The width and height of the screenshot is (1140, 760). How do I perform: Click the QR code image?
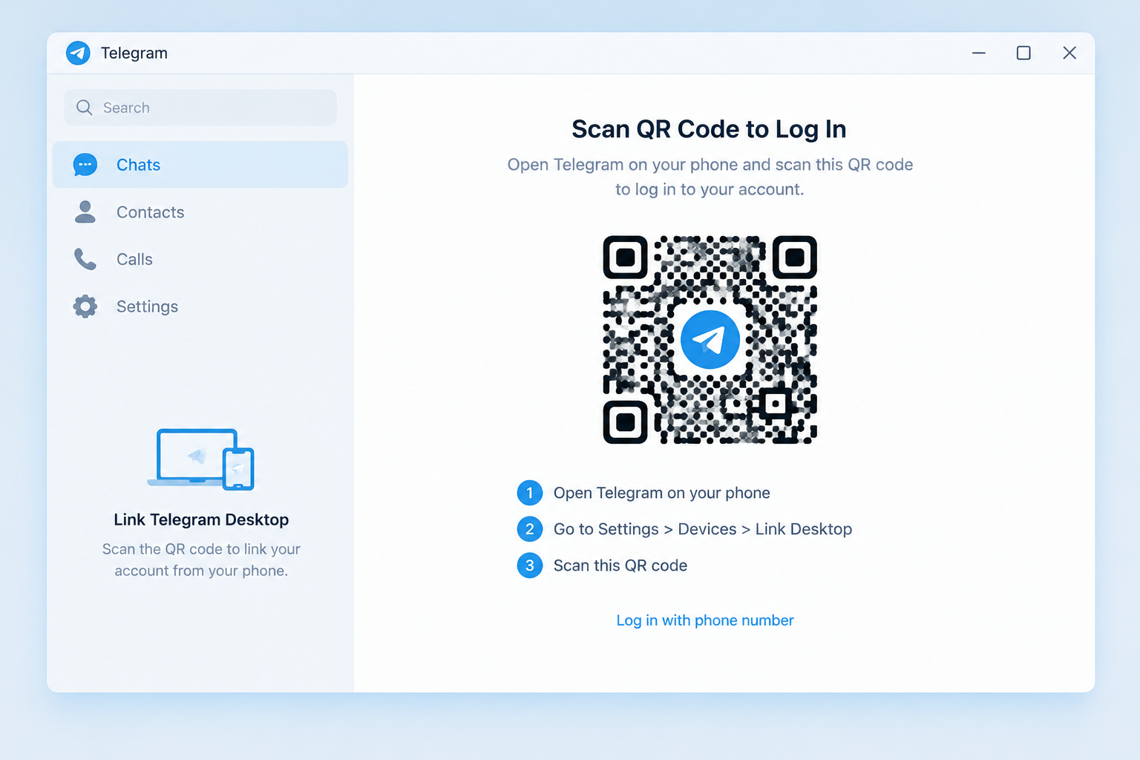pos(710,340)
